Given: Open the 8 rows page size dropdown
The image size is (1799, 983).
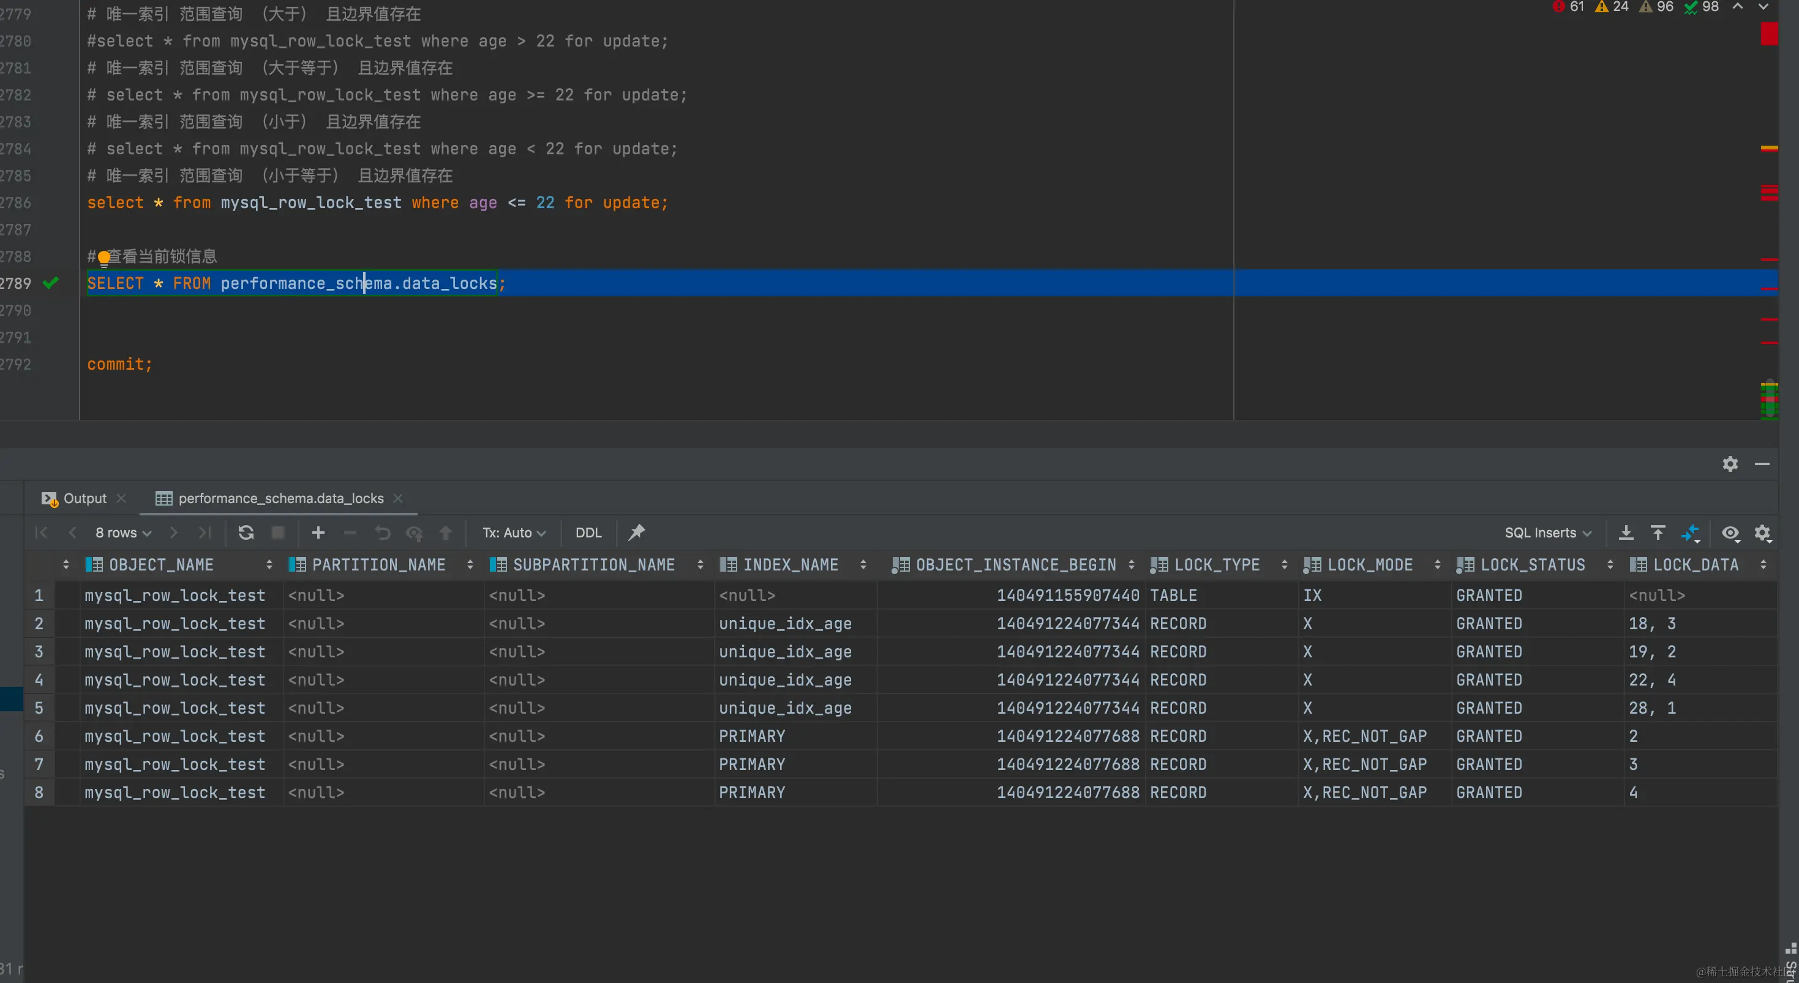Looking at the screenshot, I should [x=123, y=533].
